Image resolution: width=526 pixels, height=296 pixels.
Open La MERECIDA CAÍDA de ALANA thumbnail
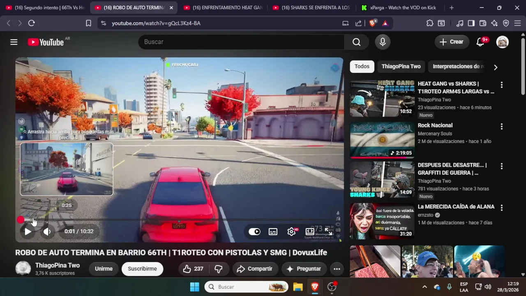point(382,221)
